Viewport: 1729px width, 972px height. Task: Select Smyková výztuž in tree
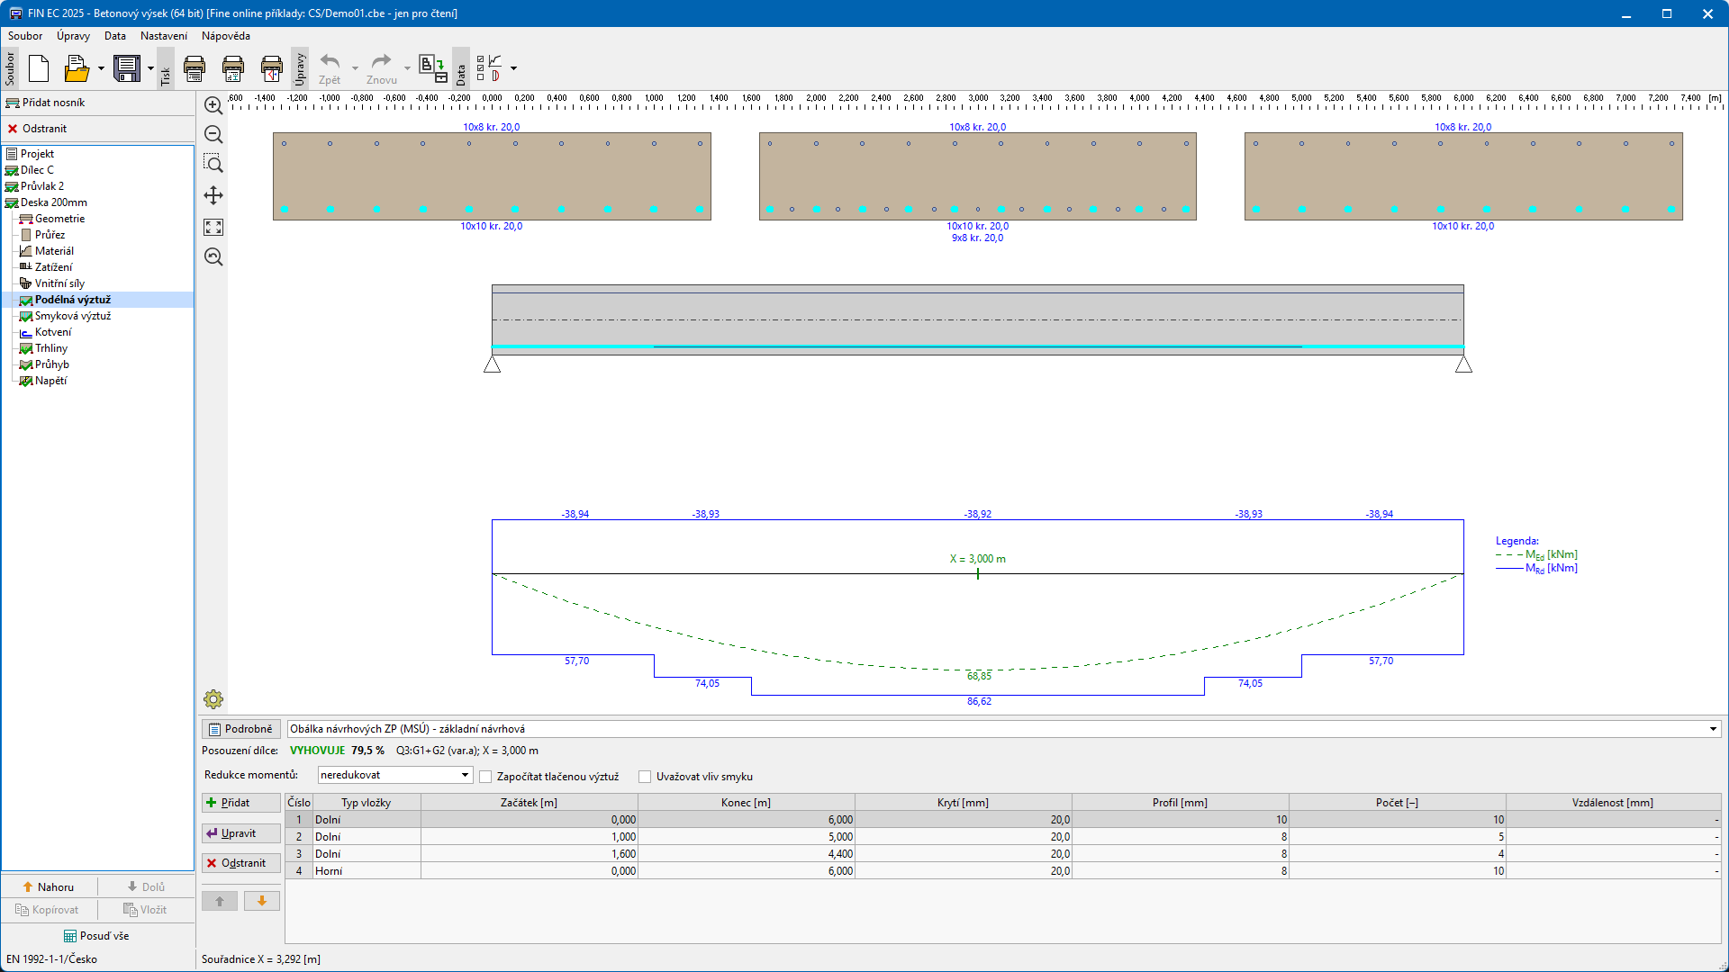[x=72, y=316]
